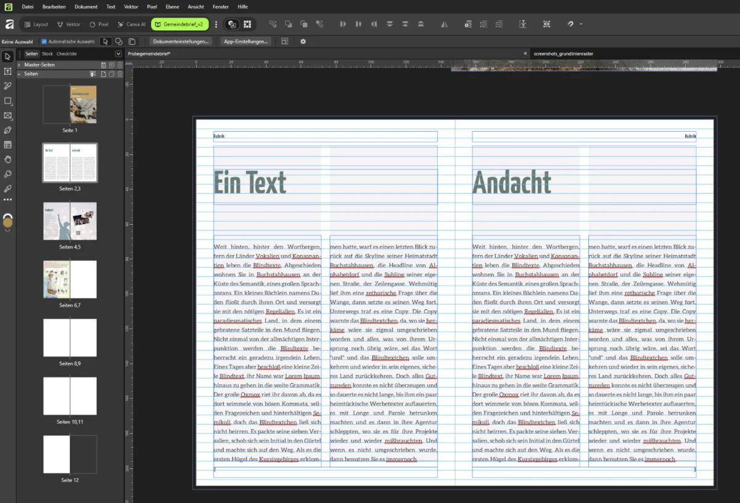The width and height of the screenshot is (740, 503).
Task: Open Dokumenteinstellungen... button
Action: (x=181, y=41)
